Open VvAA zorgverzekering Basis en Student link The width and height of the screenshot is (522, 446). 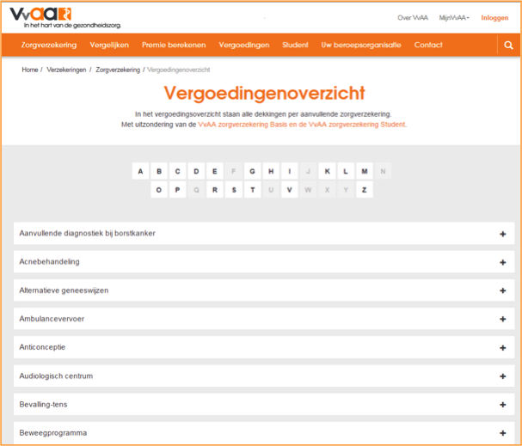click(x=302, y=125)
